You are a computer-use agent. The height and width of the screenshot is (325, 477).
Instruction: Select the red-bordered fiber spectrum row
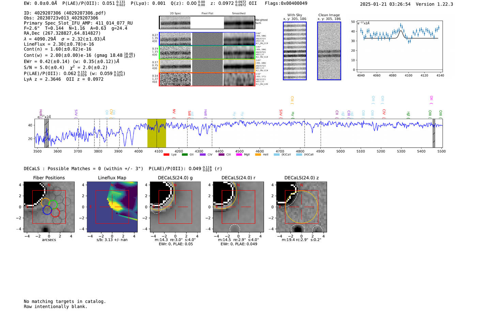pos(207,79)
